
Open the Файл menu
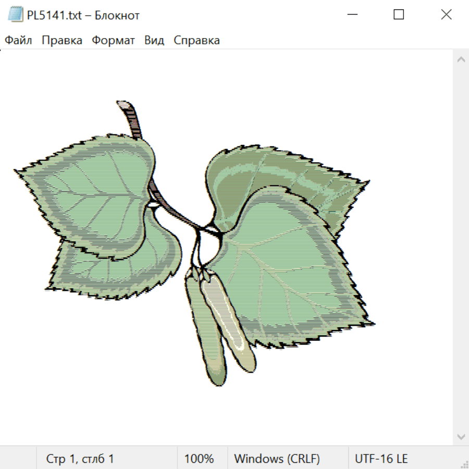pos(19,41)
